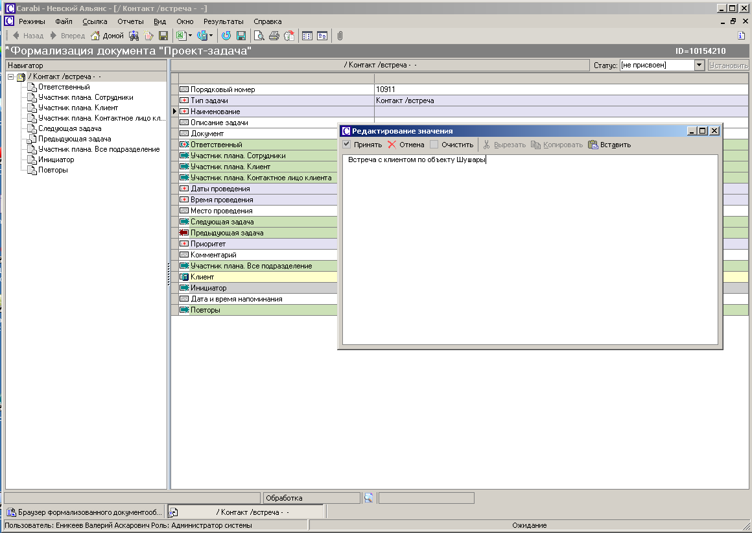Image resolution: width=752 pixels, height=533 pixels.
Task: Click the table grid view icon
Action: (307, 36)
